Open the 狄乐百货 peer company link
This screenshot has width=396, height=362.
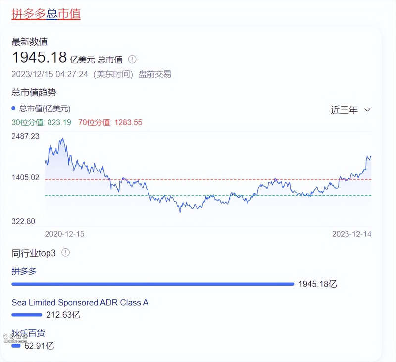28,333
